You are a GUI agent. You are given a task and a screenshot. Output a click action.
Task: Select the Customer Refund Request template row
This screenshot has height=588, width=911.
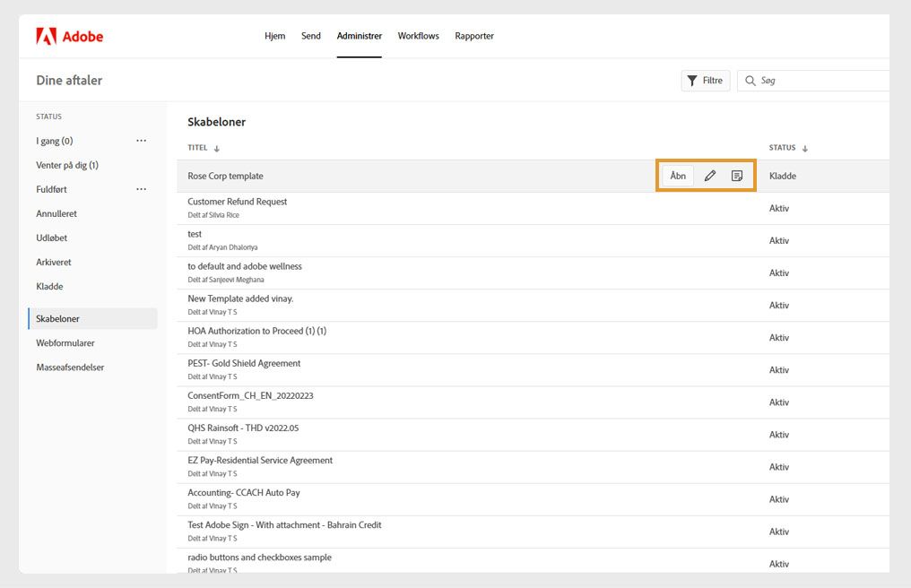tap(238, 202)
